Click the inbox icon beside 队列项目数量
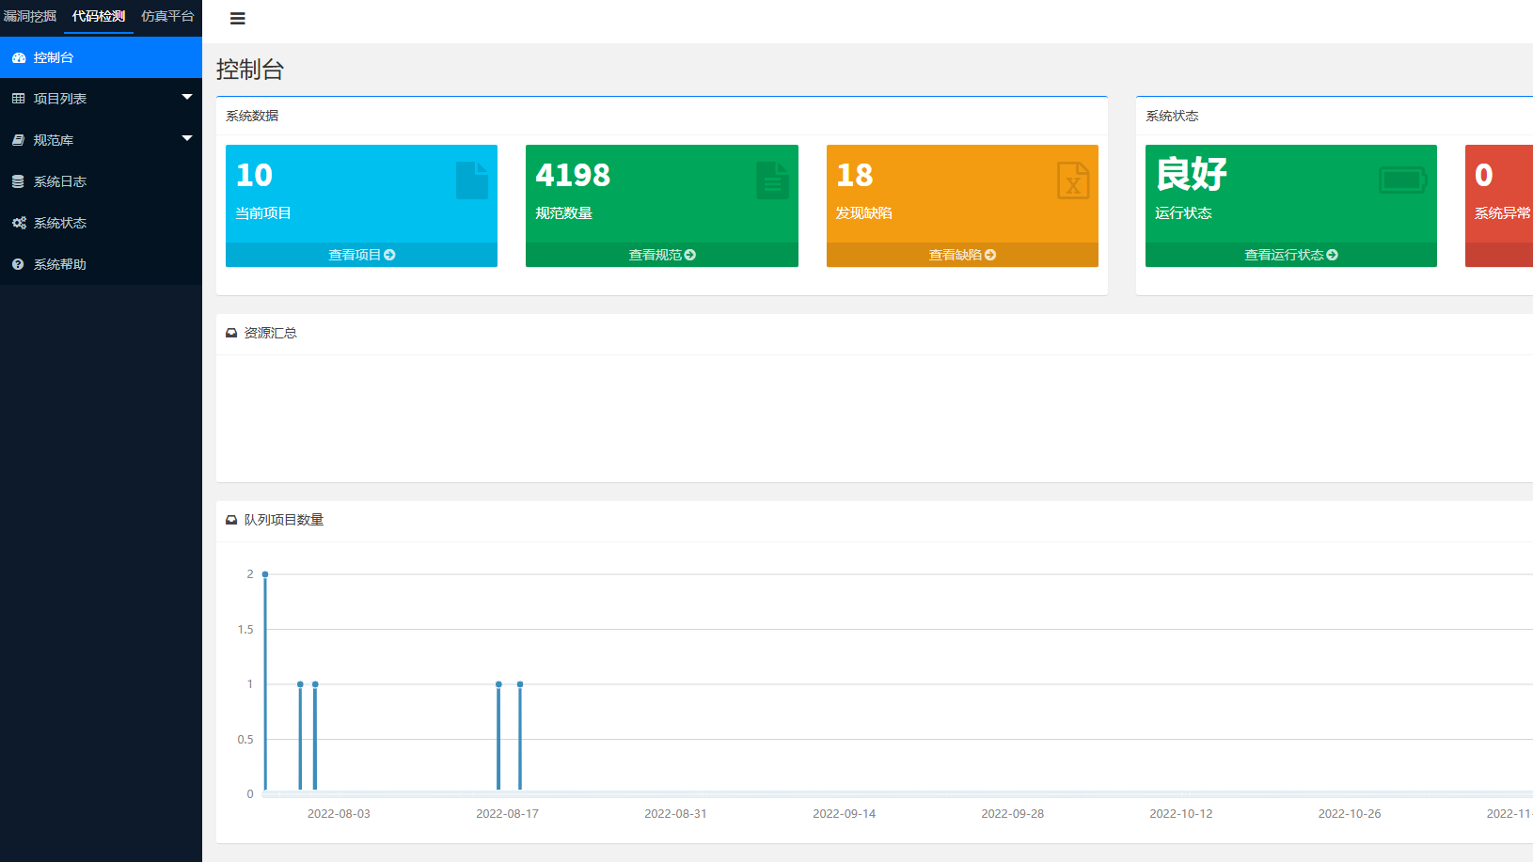 pyautogui.click(x=231, y=520)
